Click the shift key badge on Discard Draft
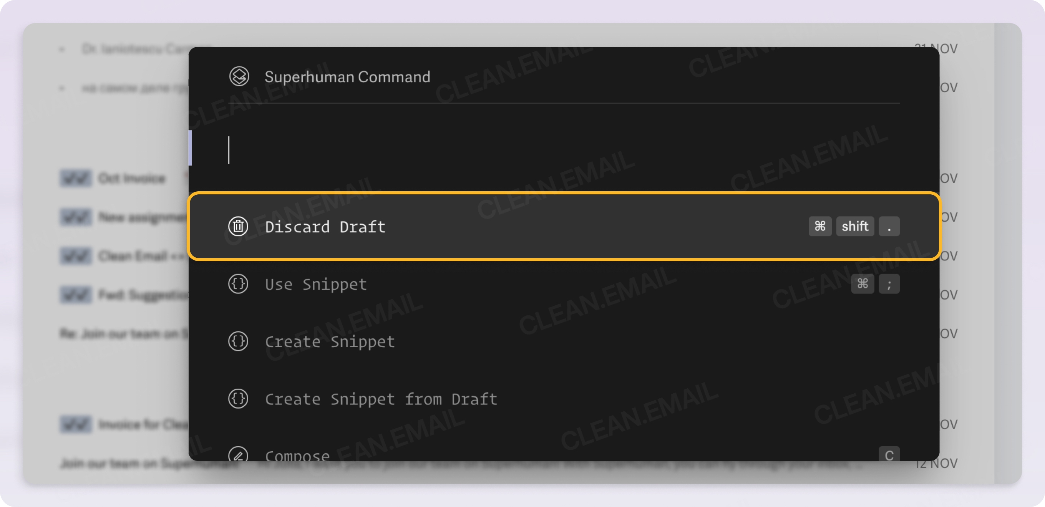The width and height of the screenshot is (1045, 507). pos(855,226)
